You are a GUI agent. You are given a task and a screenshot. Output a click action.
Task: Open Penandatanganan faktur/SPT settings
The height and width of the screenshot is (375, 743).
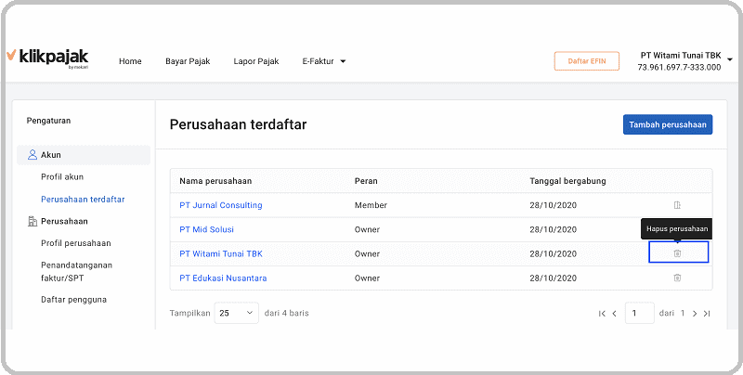[x=77, y=271]
